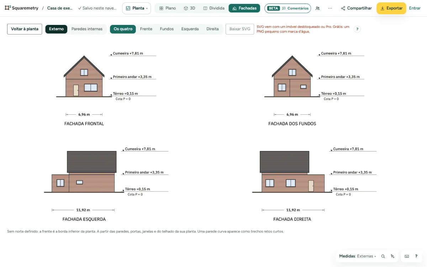Show only the Frente facade
The height and width of the screenshot is (267, 427).
(146, 29)
